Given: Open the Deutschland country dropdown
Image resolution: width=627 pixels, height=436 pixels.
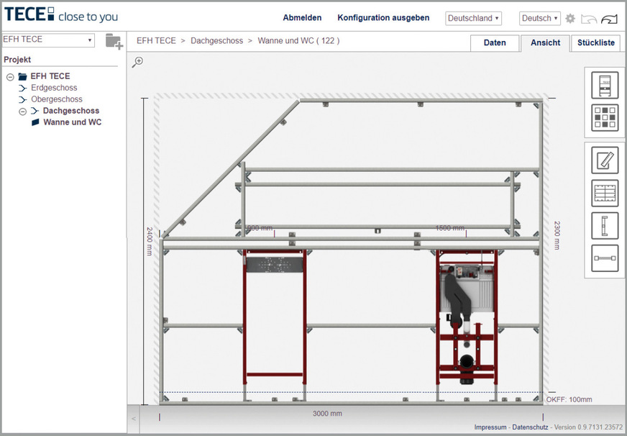Looking at the screenshot, I should (x=473, y=18).
